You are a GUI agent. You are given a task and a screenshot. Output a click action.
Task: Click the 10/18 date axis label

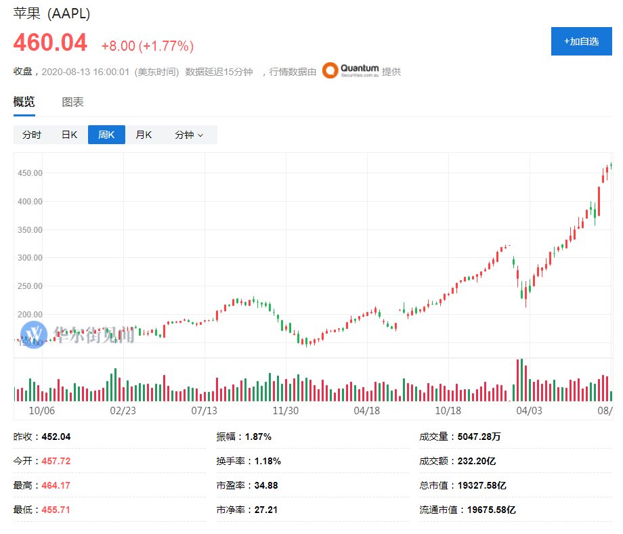[448, 411]
